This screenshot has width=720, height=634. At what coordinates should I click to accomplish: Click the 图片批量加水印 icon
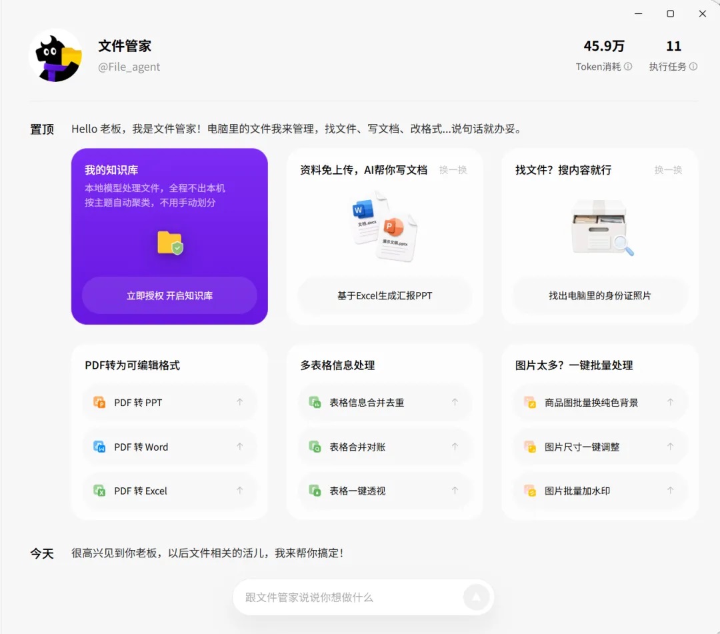[530, 490]
